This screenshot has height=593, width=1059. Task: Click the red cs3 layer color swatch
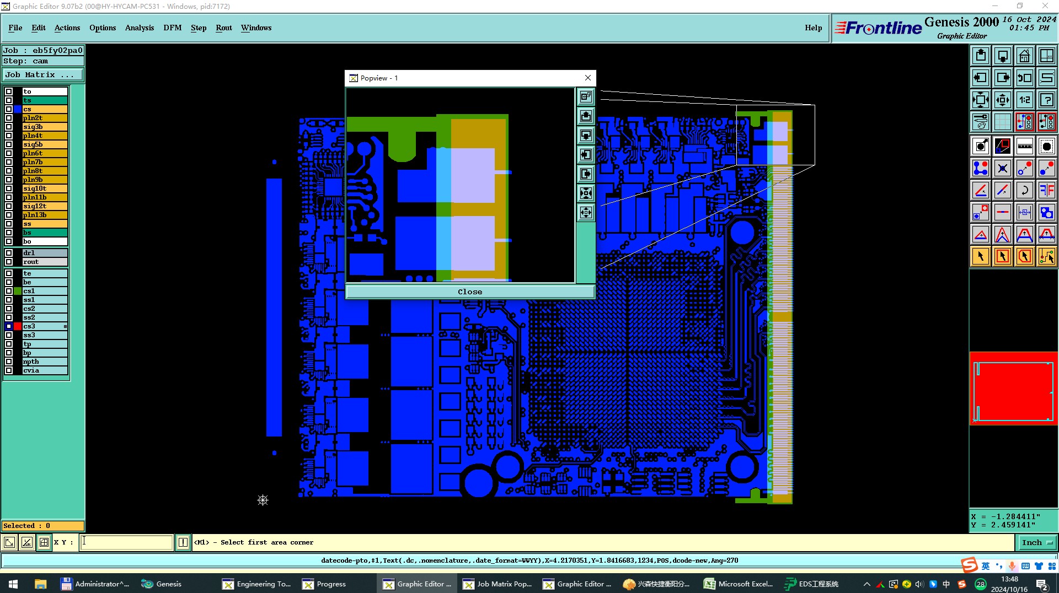[18, 326]
